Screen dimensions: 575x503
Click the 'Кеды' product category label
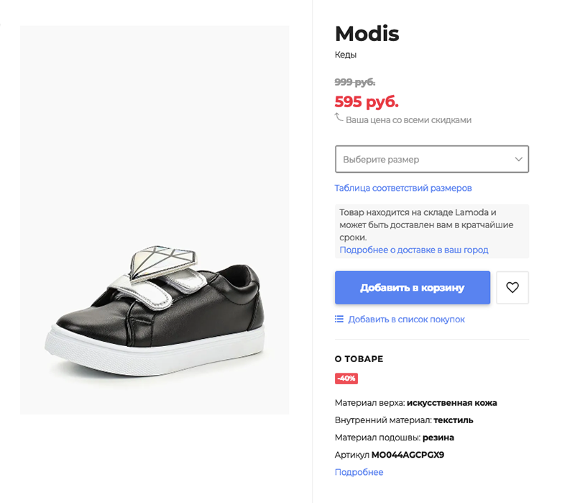coord(346,55)
